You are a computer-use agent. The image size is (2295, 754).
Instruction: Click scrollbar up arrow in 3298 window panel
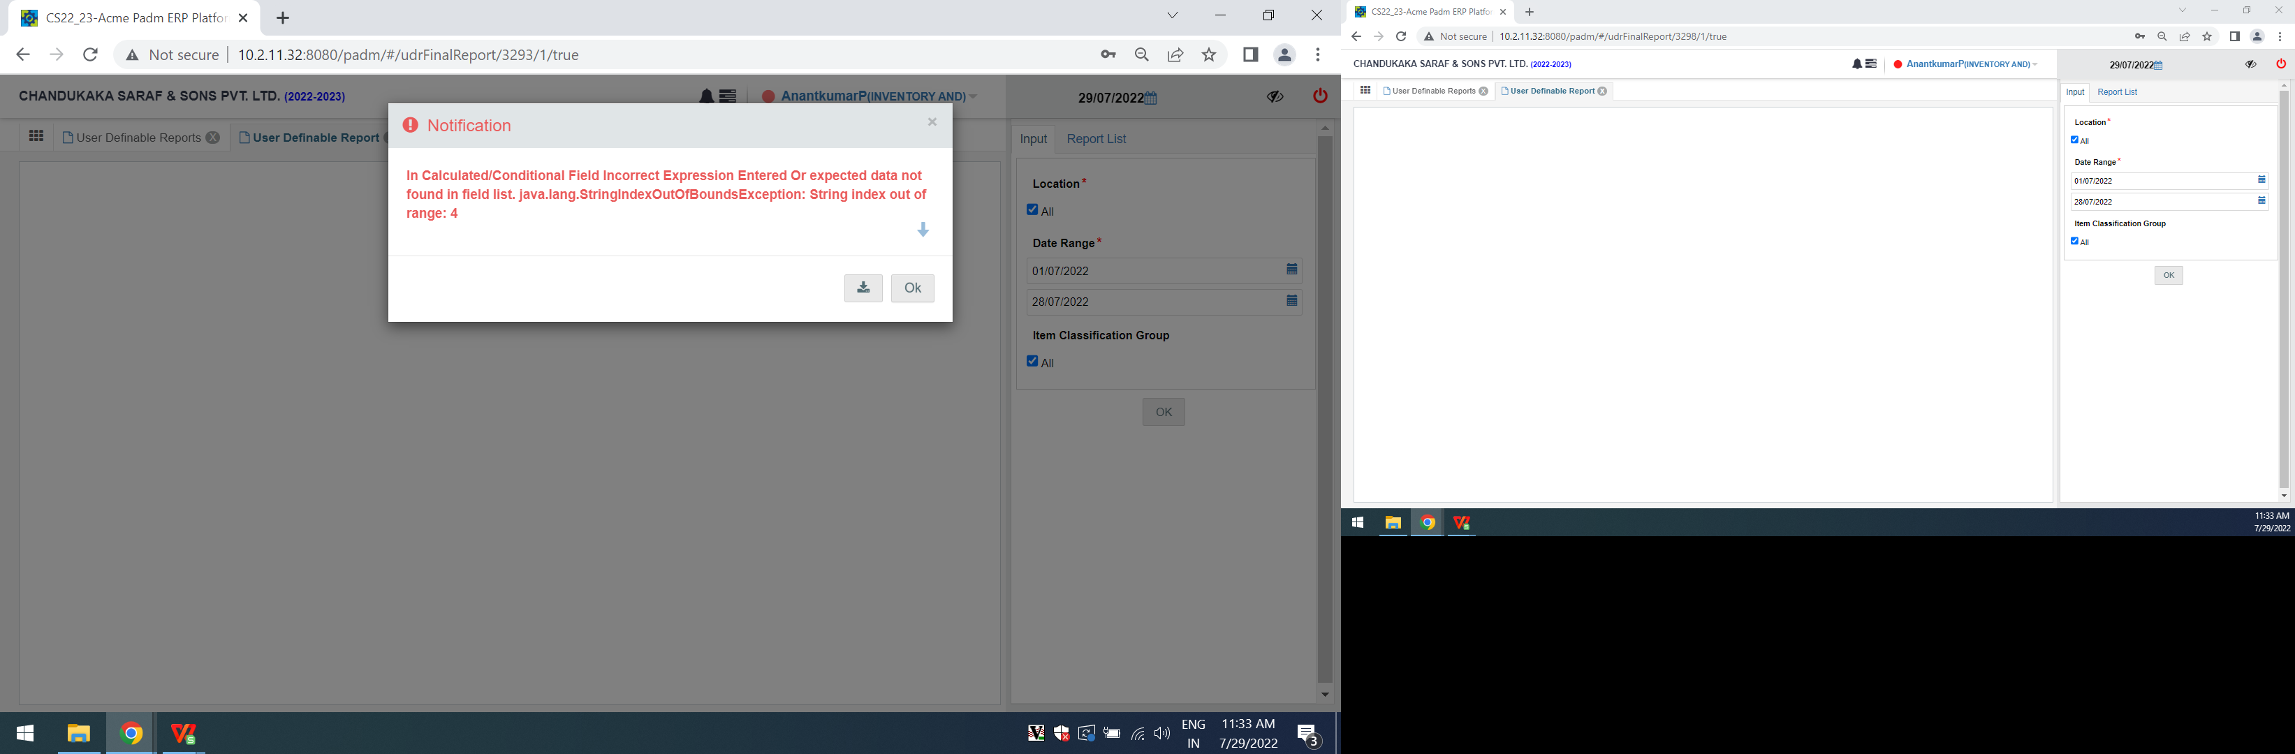point(2283,85)
